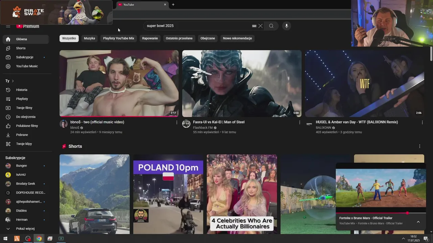433x243 pixels.
Task: Expand the Ty section chevron
Action: (13, 81)
